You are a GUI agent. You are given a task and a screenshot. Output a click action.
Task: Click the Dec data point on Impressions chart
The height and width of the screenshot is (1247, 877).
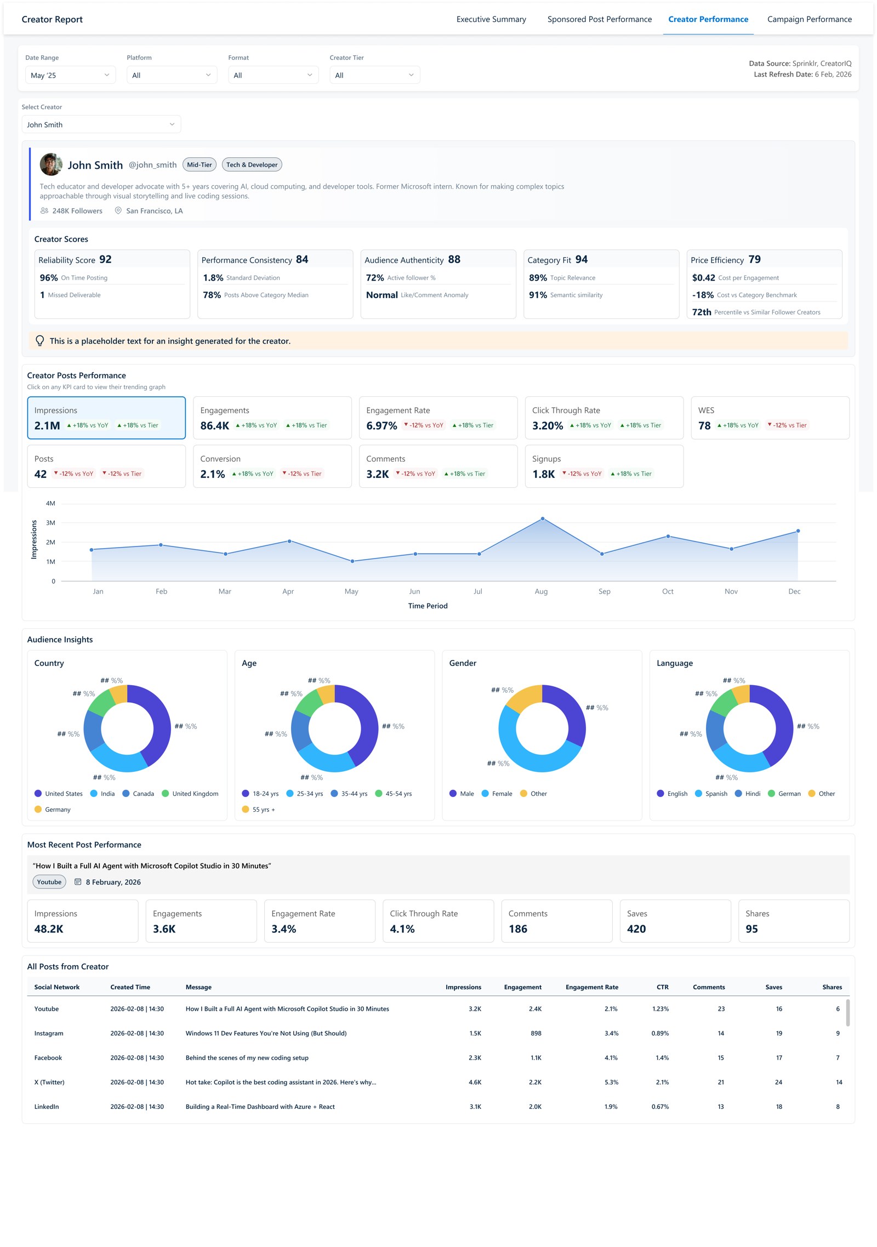pos(798,531)
